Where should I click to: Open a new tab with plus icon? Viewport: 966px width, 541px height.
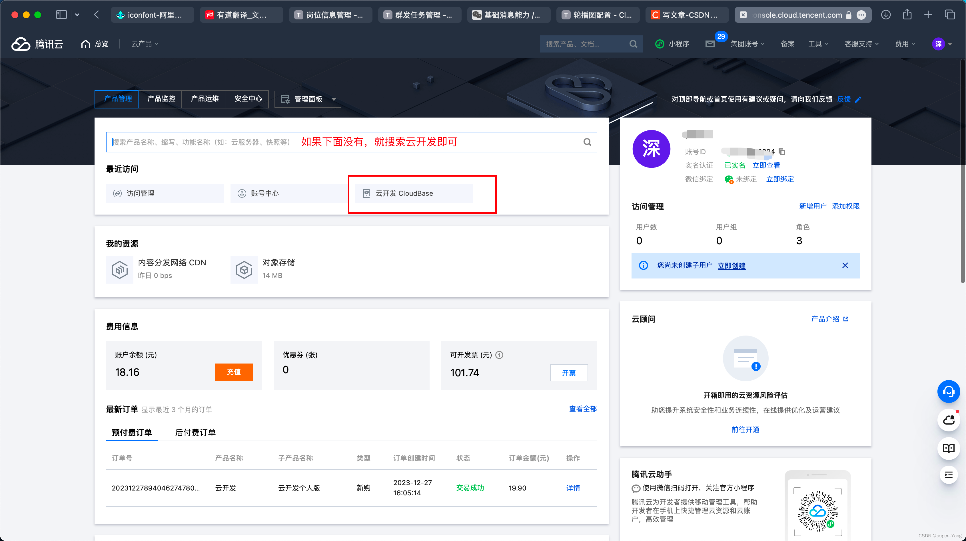coord(928,15)
